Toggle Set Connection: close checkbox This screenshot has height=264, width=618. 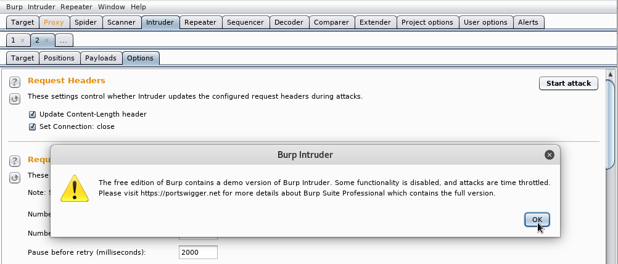coord(32,127)
